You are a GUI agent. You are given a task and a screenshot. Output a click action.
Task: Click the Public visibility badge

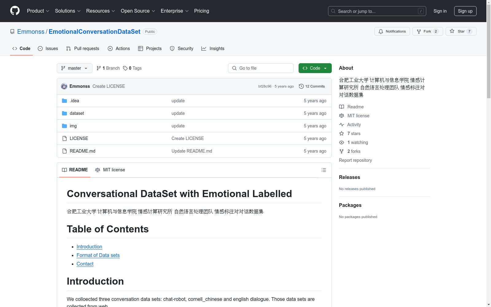pyautogui.click(x=150, y=32)
